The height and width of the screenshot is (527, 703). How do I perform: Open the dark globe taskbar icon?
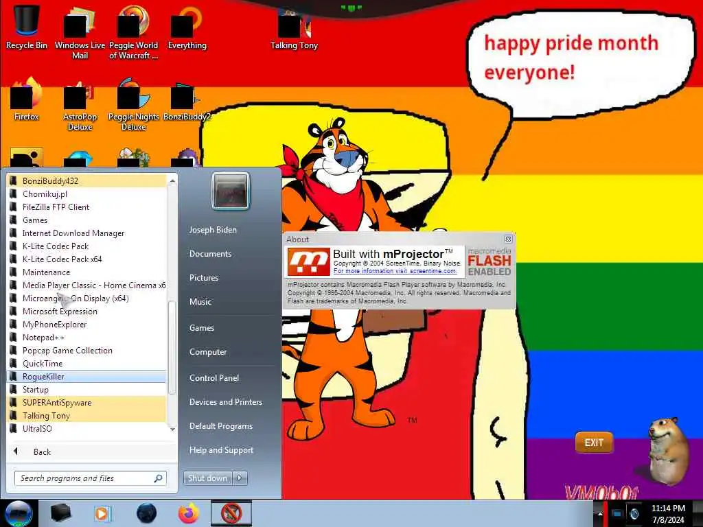(146, 513)
